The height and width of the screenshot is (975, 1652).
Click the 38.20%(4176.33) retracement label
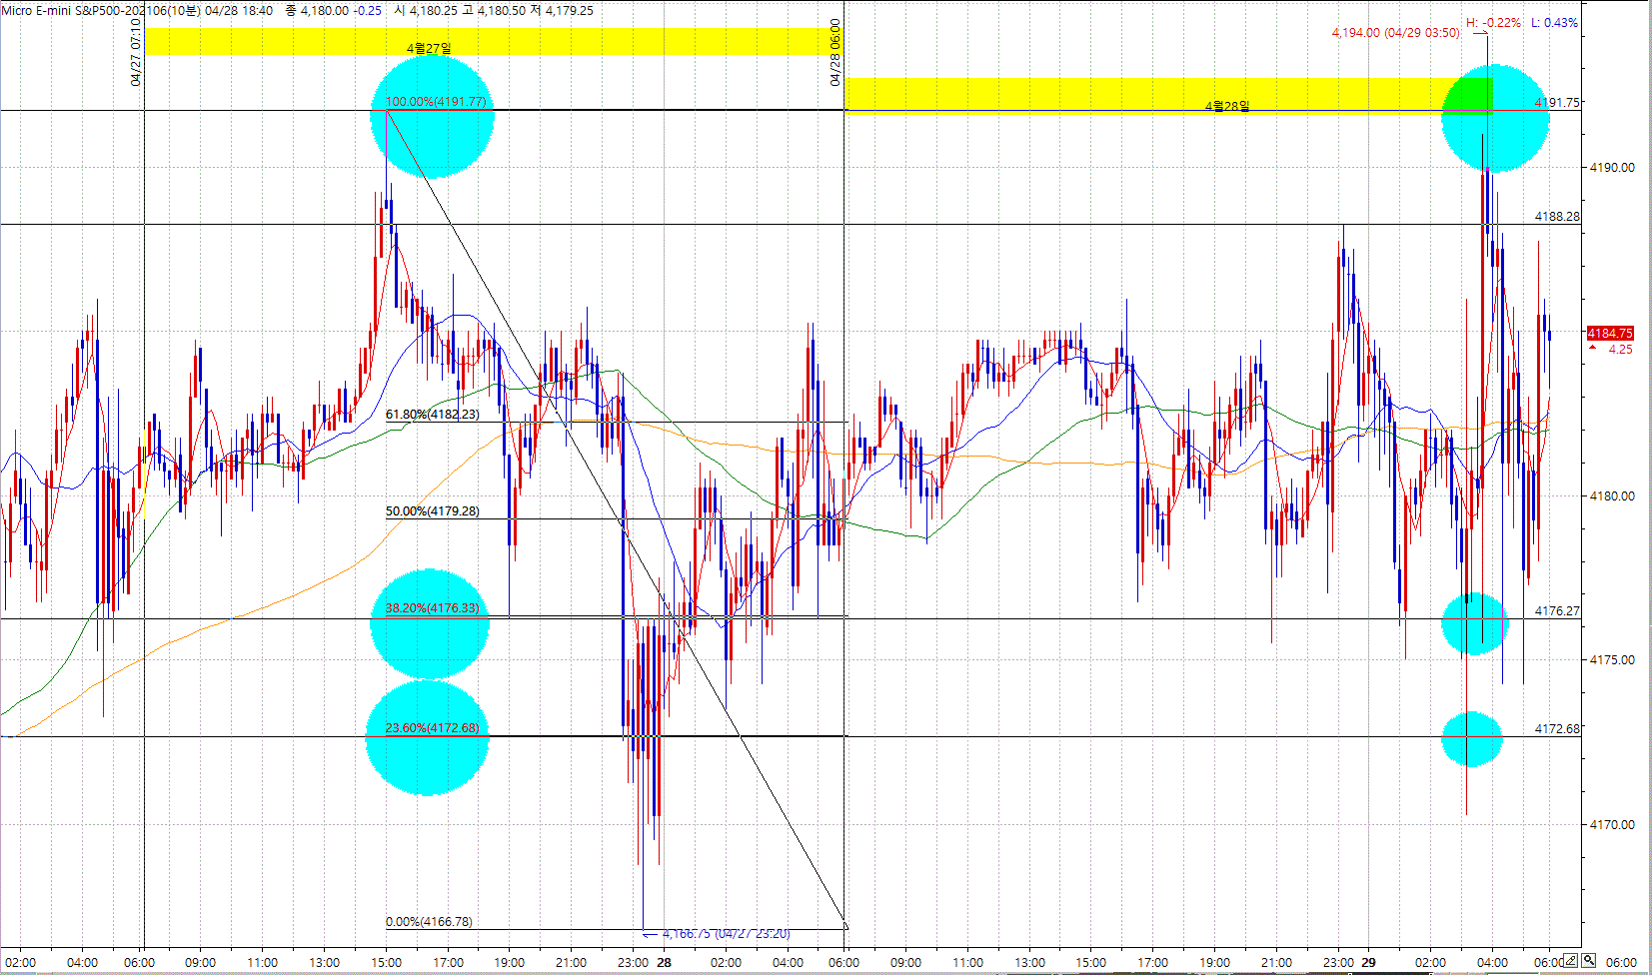tap(432, 608)
